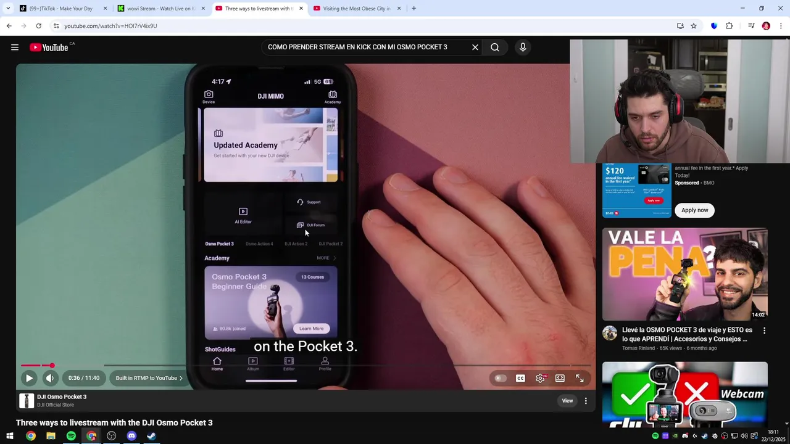Open the Tomas Rinland channel avatar

click(610, 334)
